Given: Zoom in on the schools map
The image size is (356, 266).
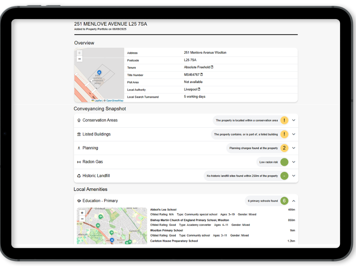Looking at the screenshot, I should [x=82, y=213].
